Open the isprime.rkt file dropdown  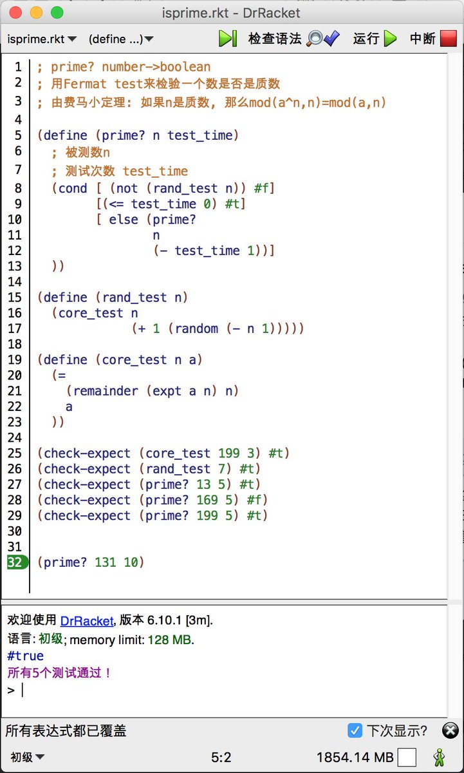pyautogui.click(x=42, y=39)
